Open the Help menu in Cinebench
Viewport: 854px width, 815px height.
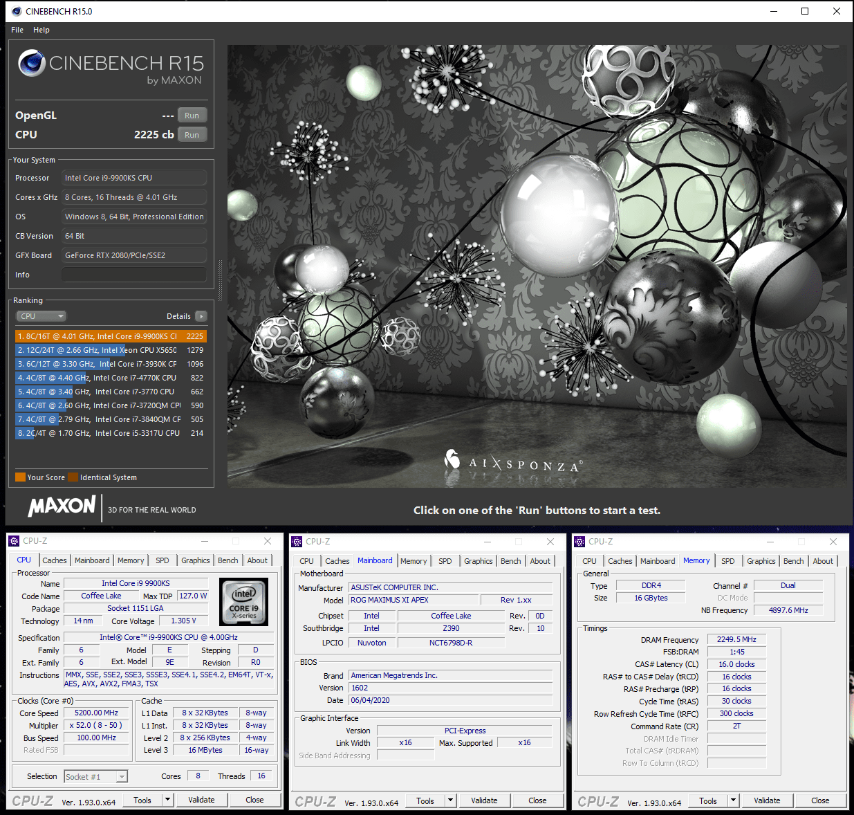[x=41, y=30]
